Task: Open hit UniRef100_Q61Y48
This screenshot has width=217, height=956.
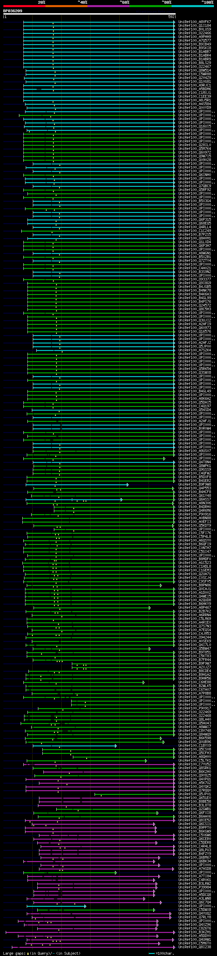Action: click(195, 496)
